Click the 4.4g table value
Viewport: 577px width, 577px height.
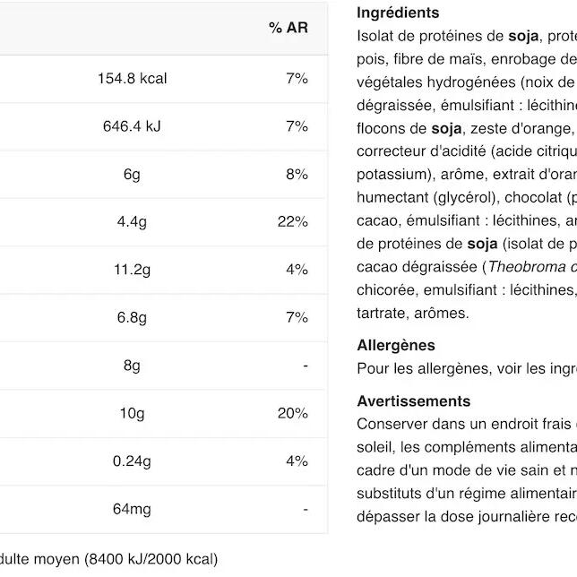132,221
